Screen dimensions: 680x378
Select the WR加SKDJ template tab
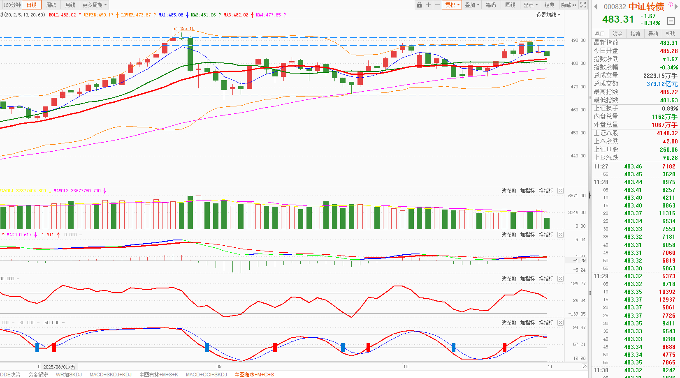point(69,374)
